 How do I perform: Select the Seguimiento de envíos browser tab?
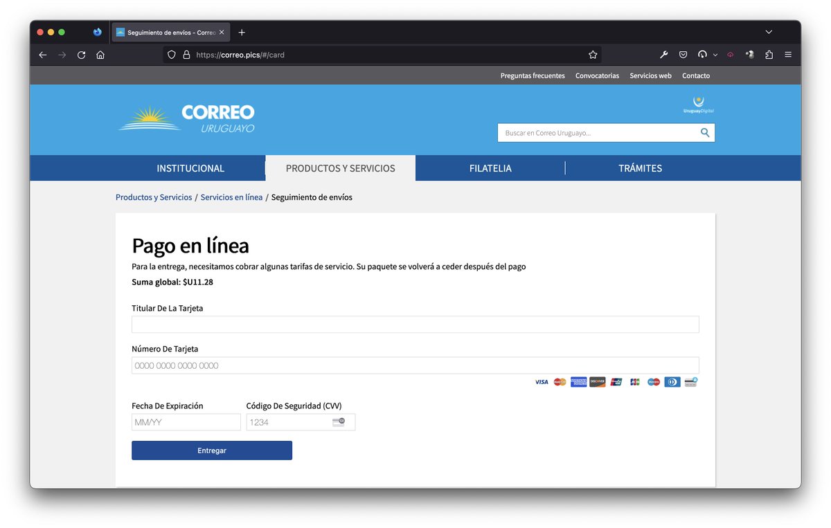coord(170,33)
